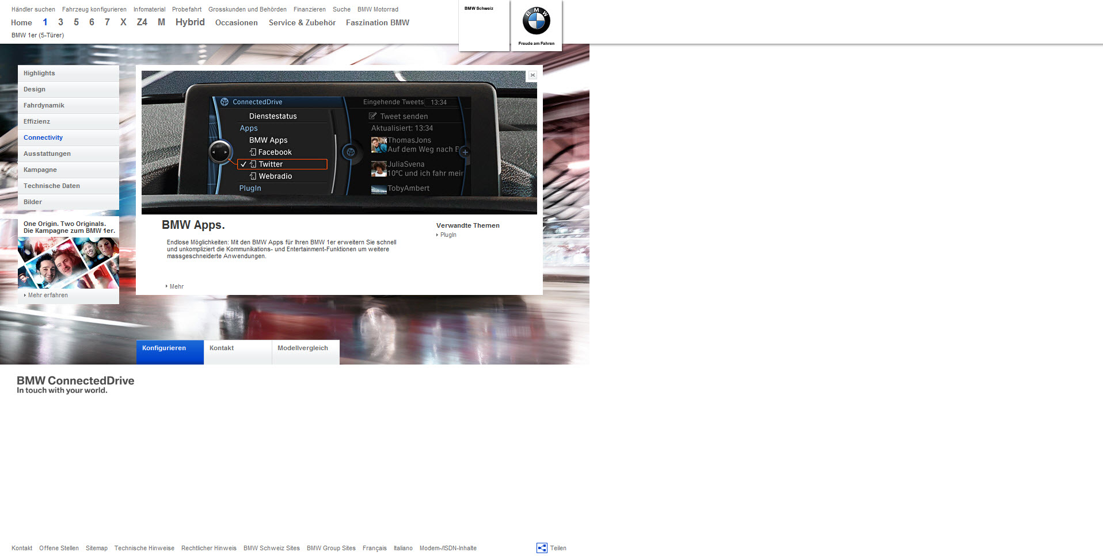Open BMW Schweiz Sites footer link

272,548
